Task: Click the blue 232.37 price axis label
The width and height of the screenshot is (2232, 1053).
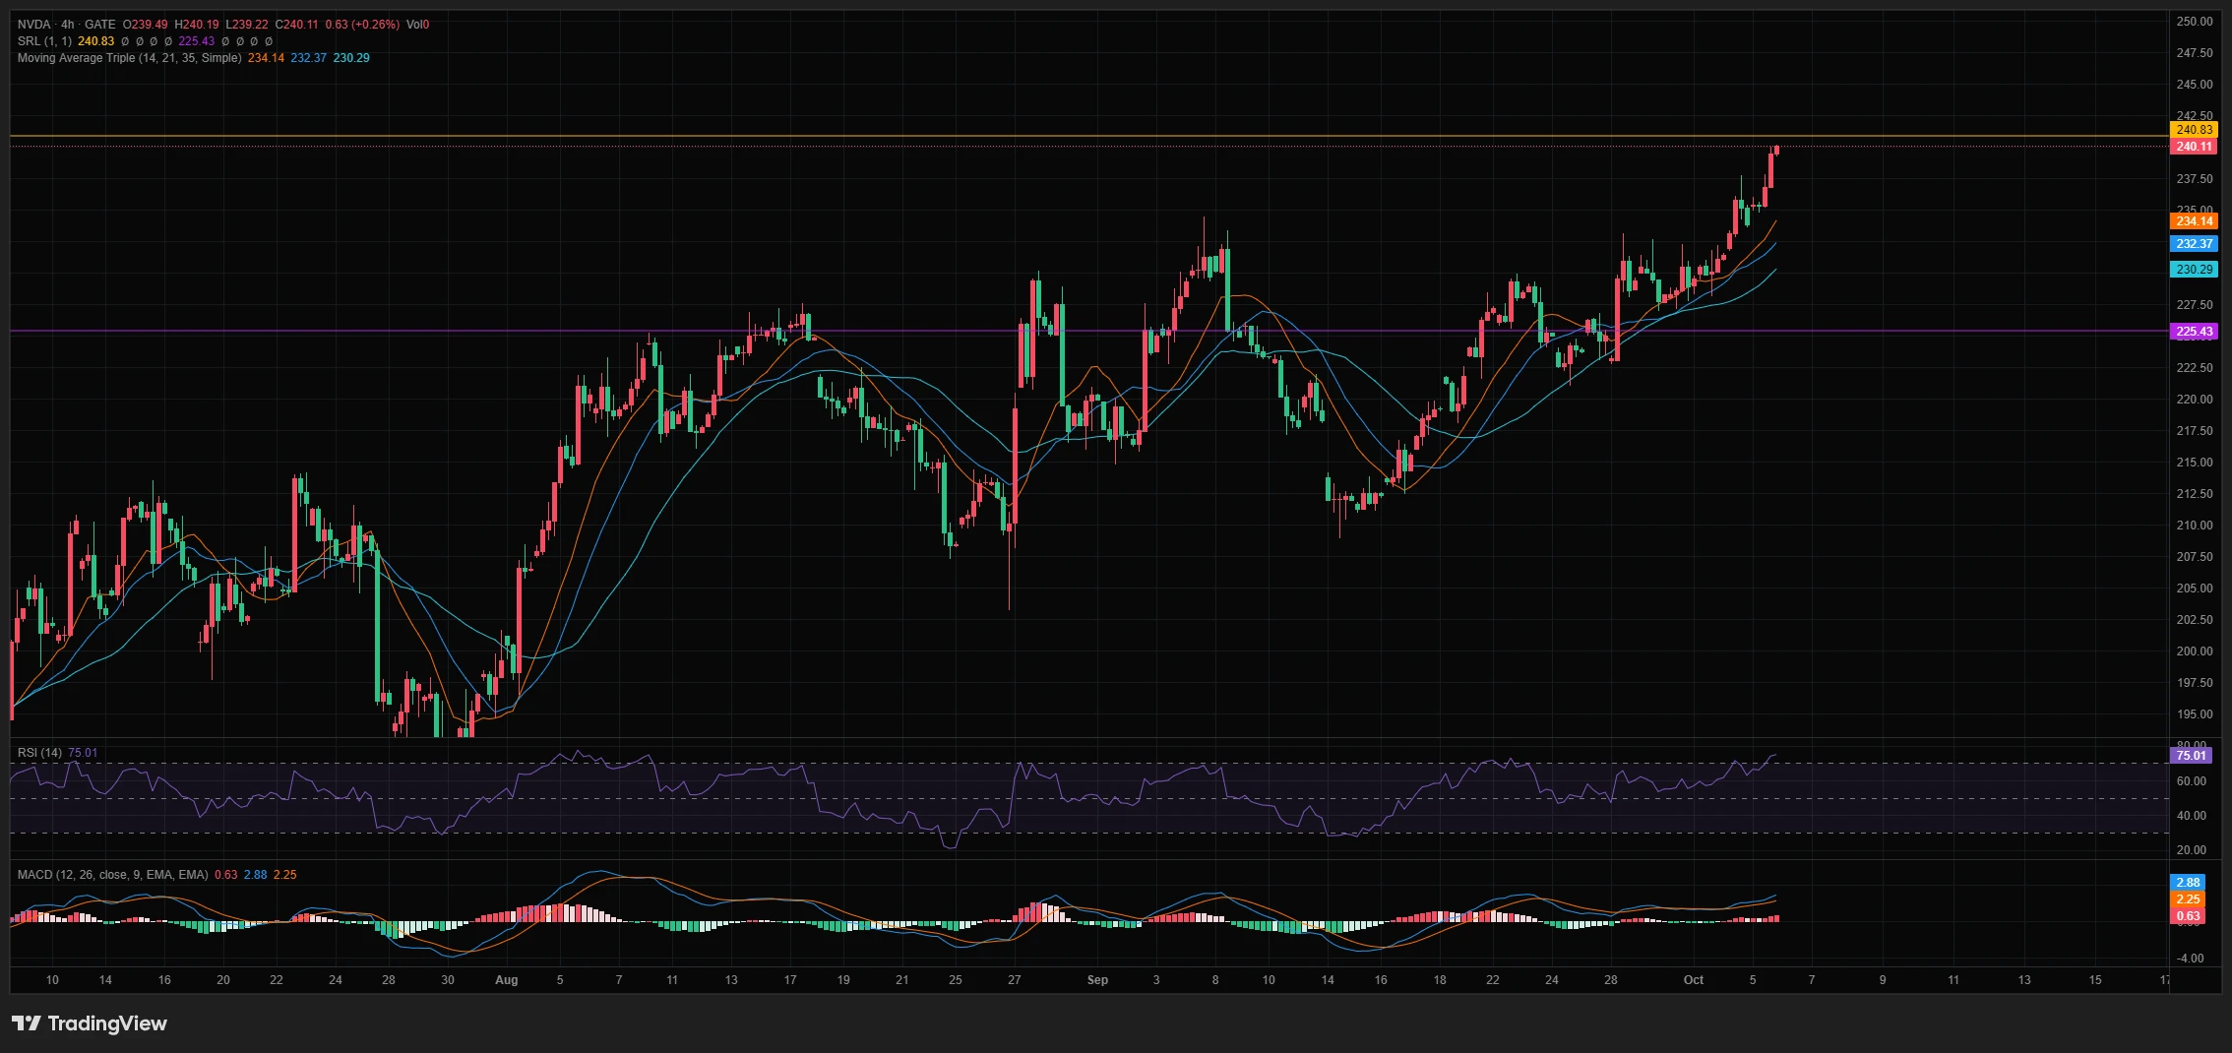Action: (x=2194, y=244)
